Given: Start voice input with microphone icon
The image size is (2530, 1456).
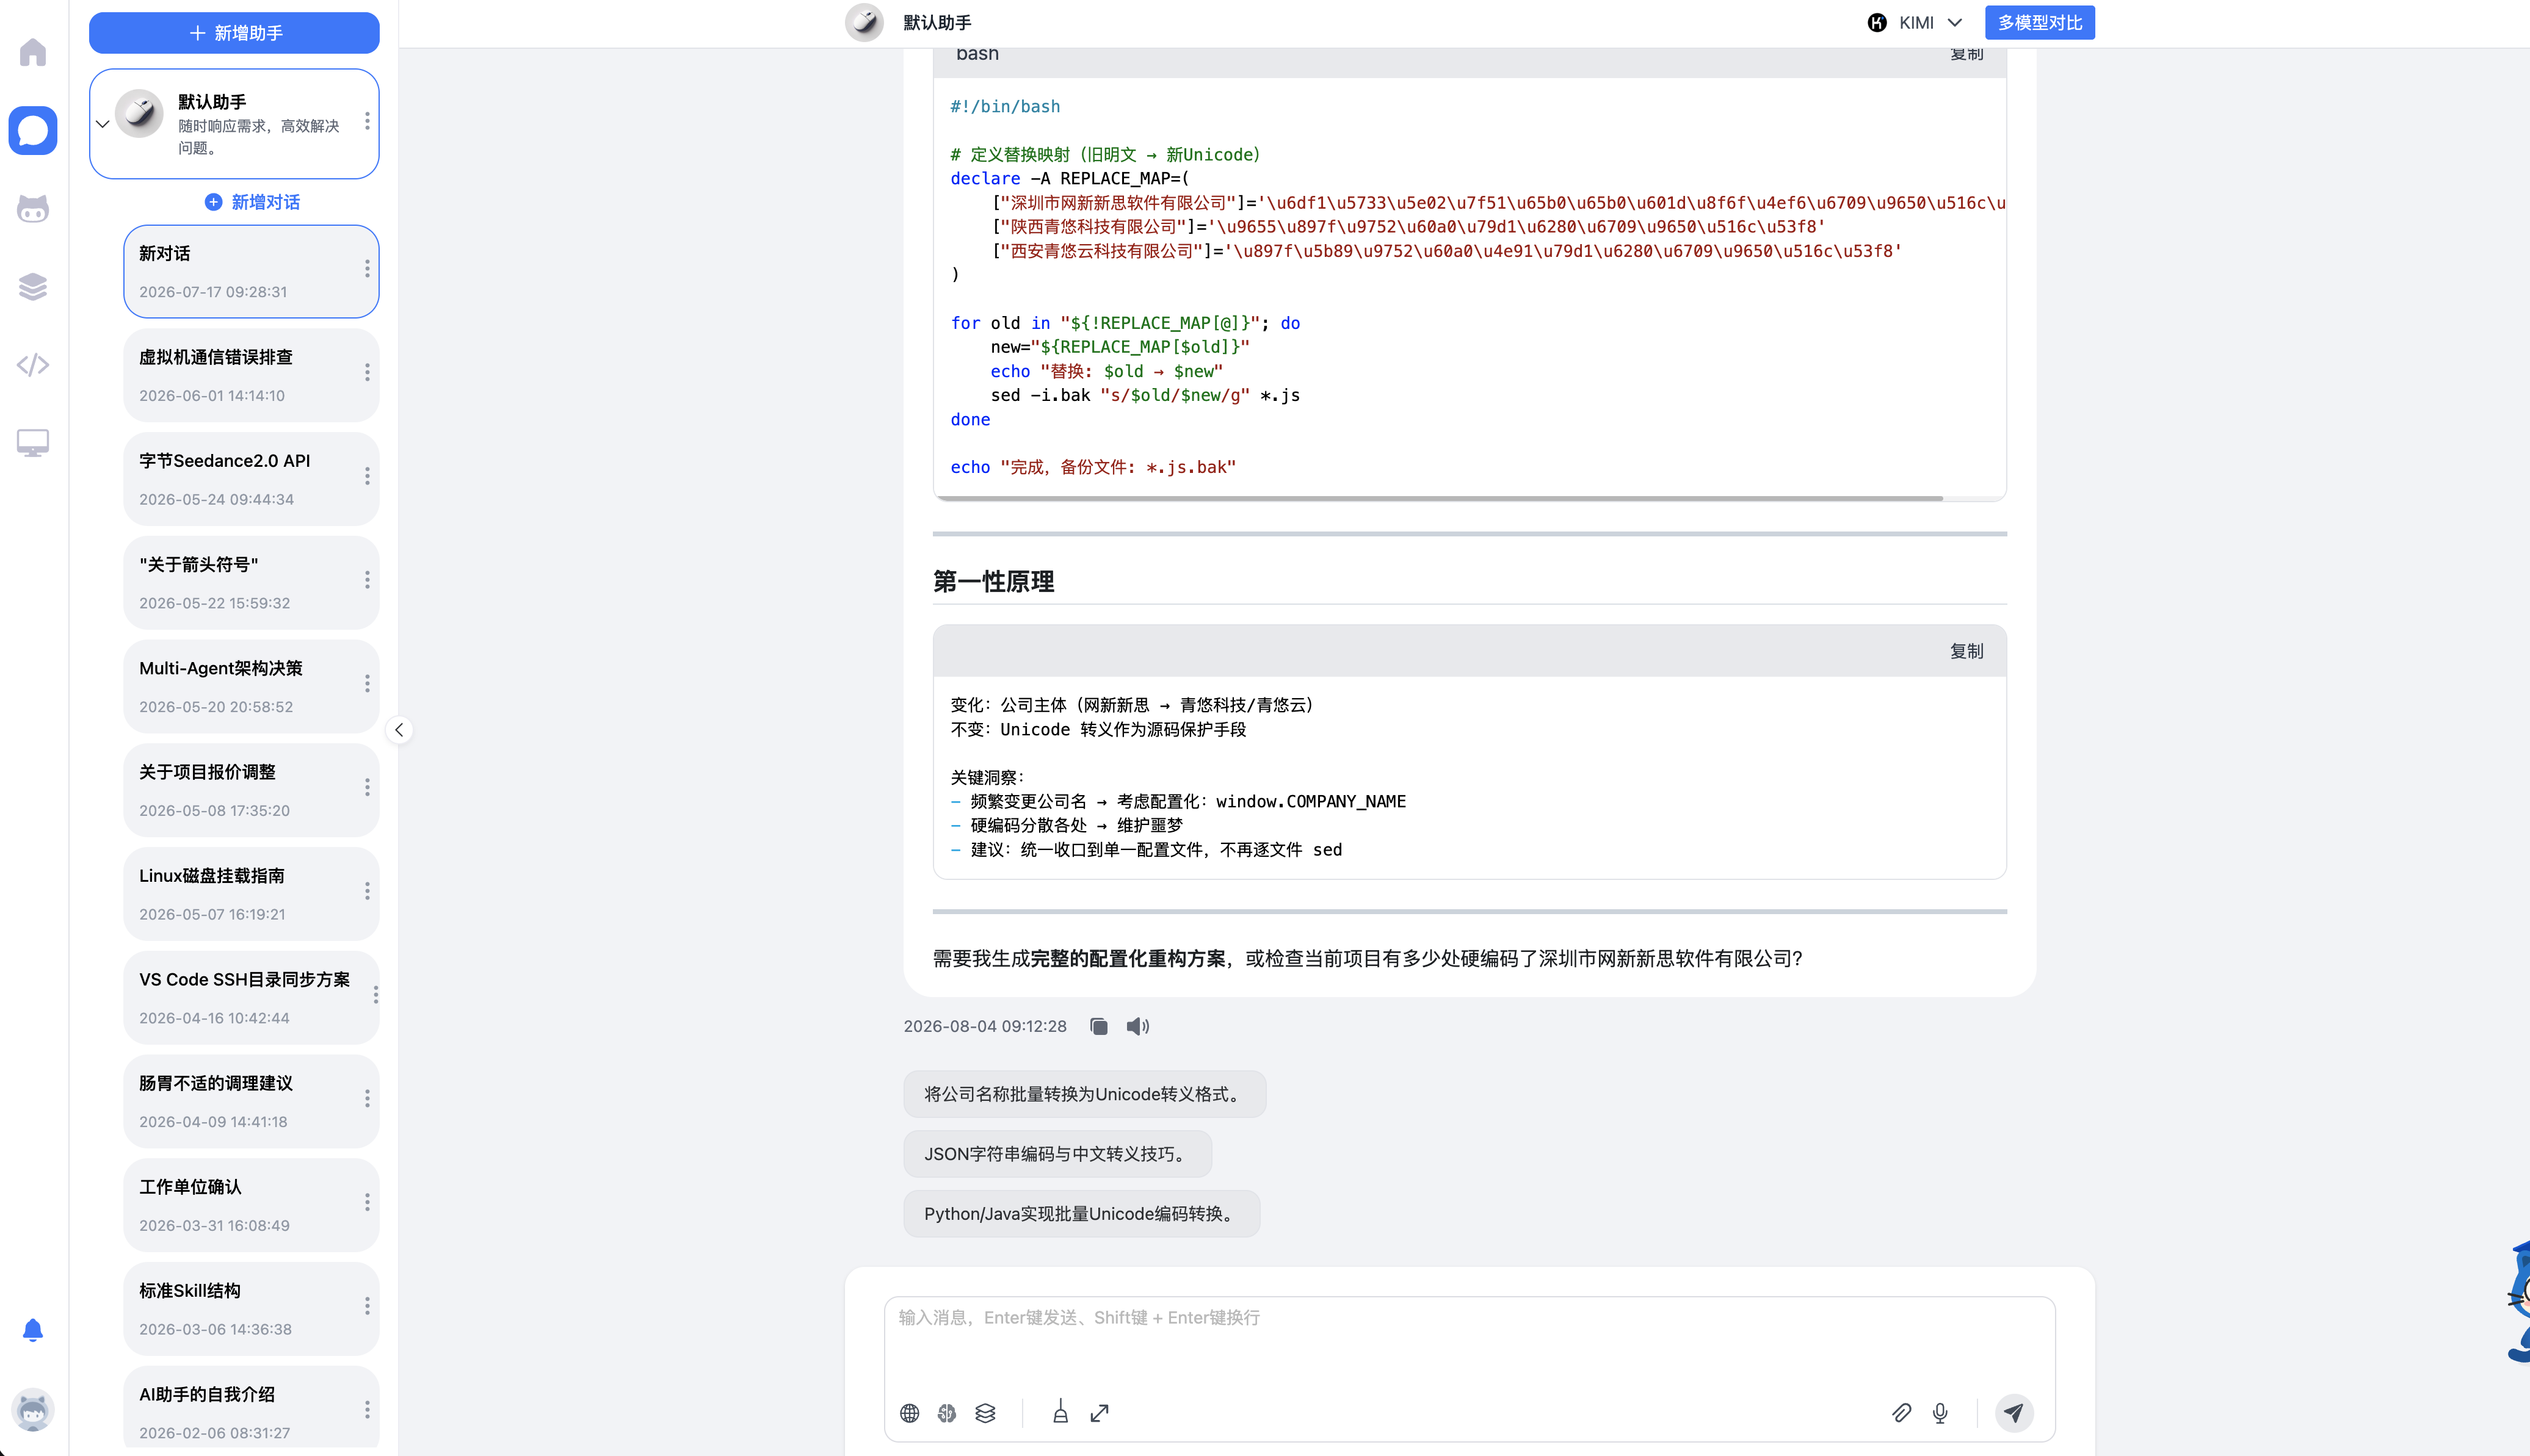Looking at the screenshot, I should pos(1940,1413).
